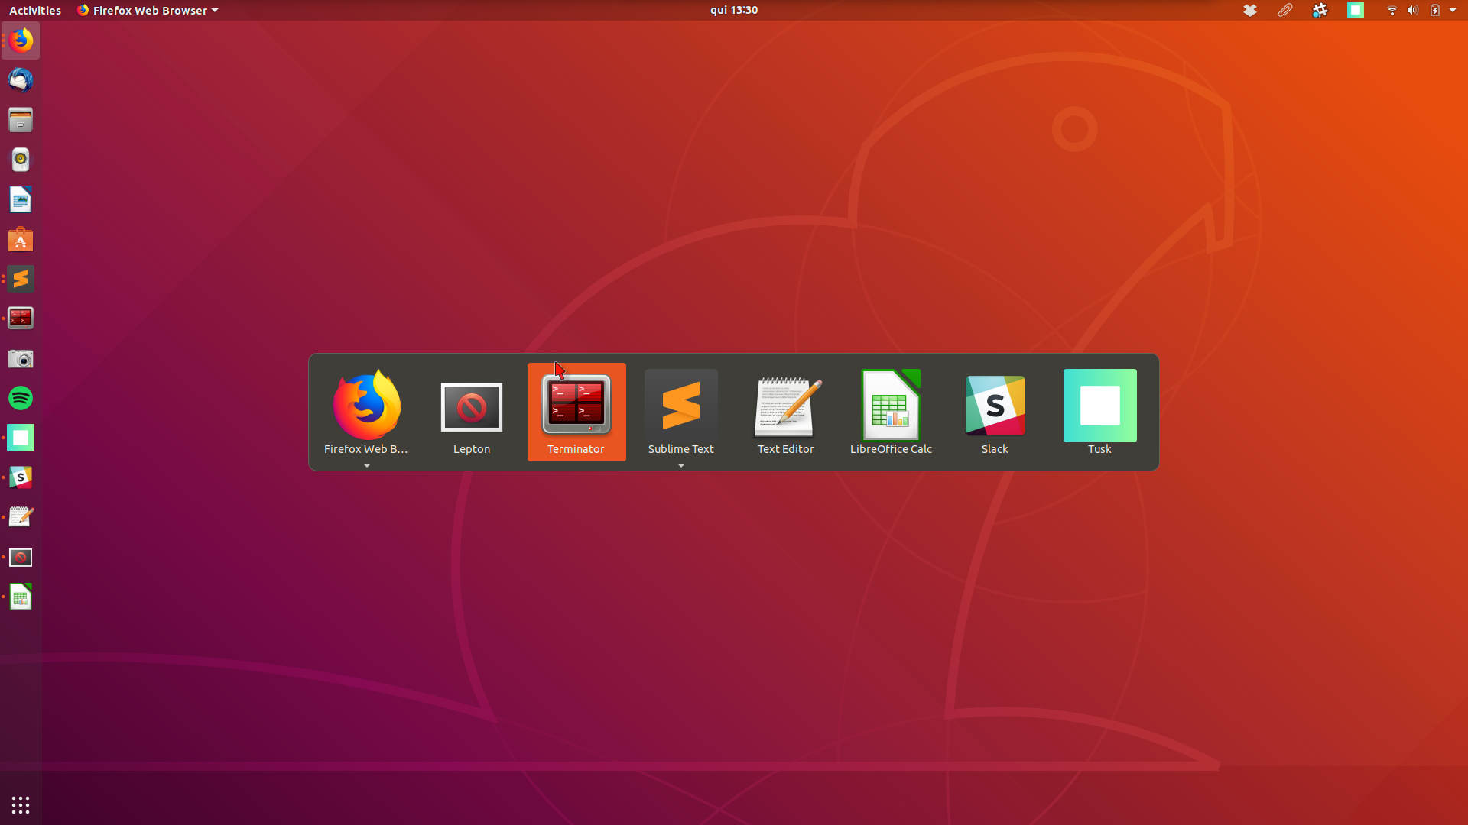1468x825 pixels.
Task: Open Thunderbird mail from the dock
Action: (21, 80)
